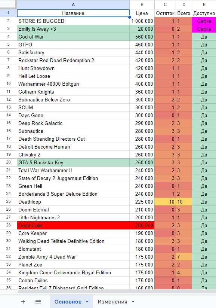Click the horizontal scrollbar
Screen dimensions: 216x308
click(x=117, y=292)
